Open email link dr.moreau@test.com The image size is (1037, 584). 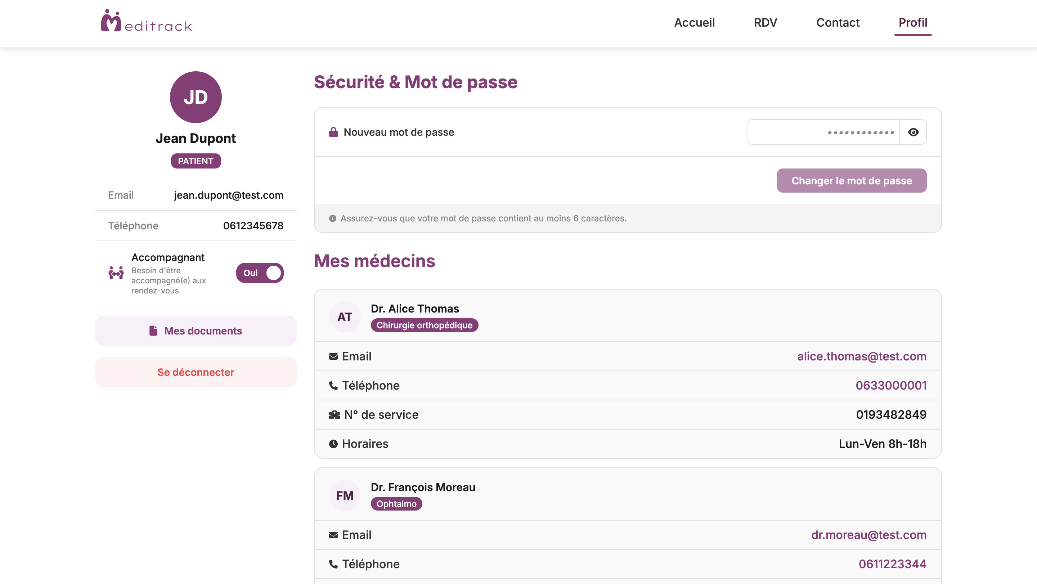point(868,535)
